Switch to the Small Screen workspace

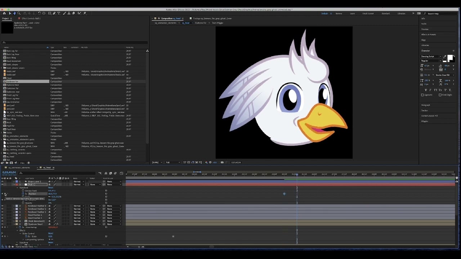click(x=368, y=14)
